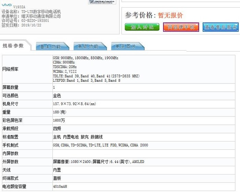
Task: Click the CDMA:800MHz line
Action: click(x=64, y=62)
